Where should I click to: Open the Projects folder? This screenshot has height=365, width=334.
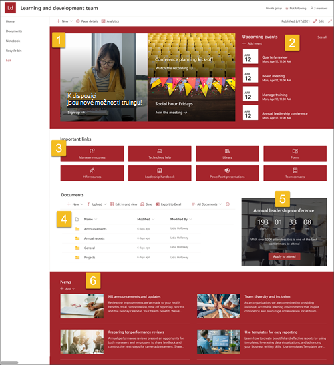pyautogui.click(x=90, y=258)
